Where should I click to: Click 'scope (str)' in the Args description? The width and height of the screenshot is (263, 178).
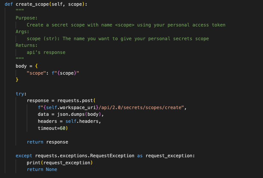point(42,39)
